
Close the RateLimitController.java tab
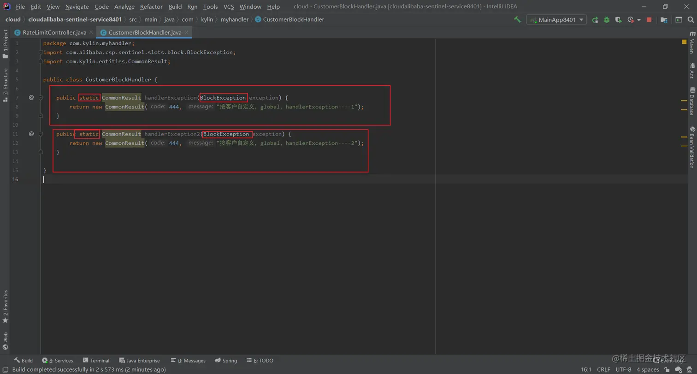point(91,32)
